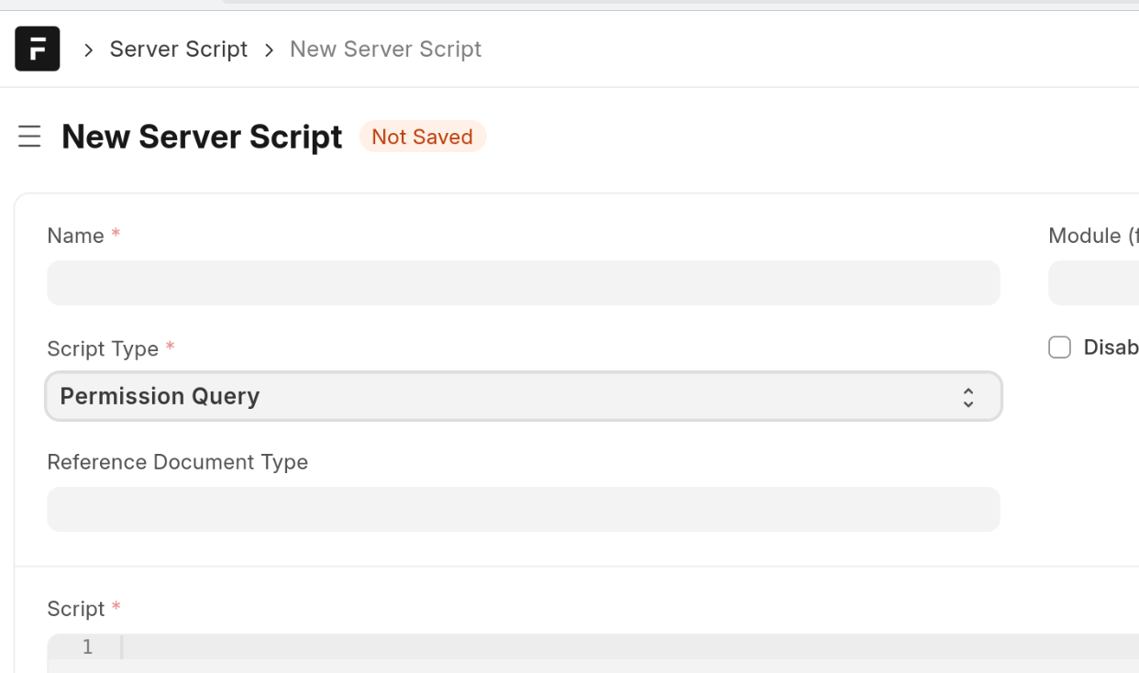The width and height of the screenshot is (1139, 673).
Task: Click the required Name field label
Action: point(73,236)
